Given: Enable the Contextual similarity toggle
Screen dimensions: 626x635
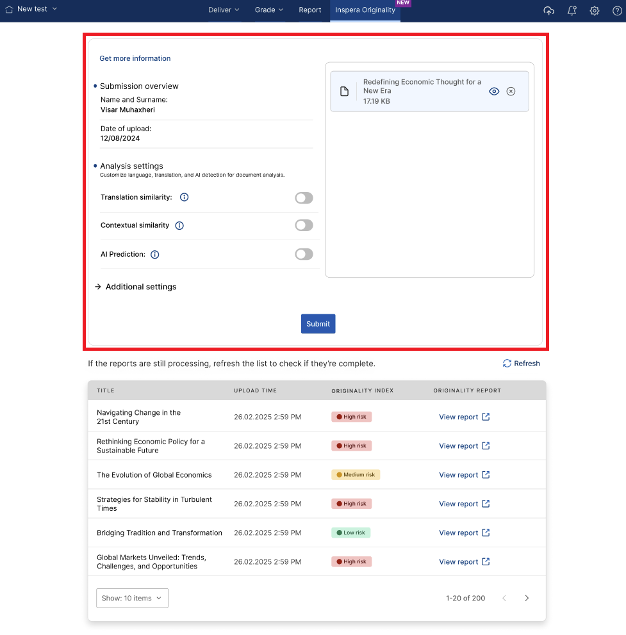Looking at the screenshot, I should tap(304, 225).
